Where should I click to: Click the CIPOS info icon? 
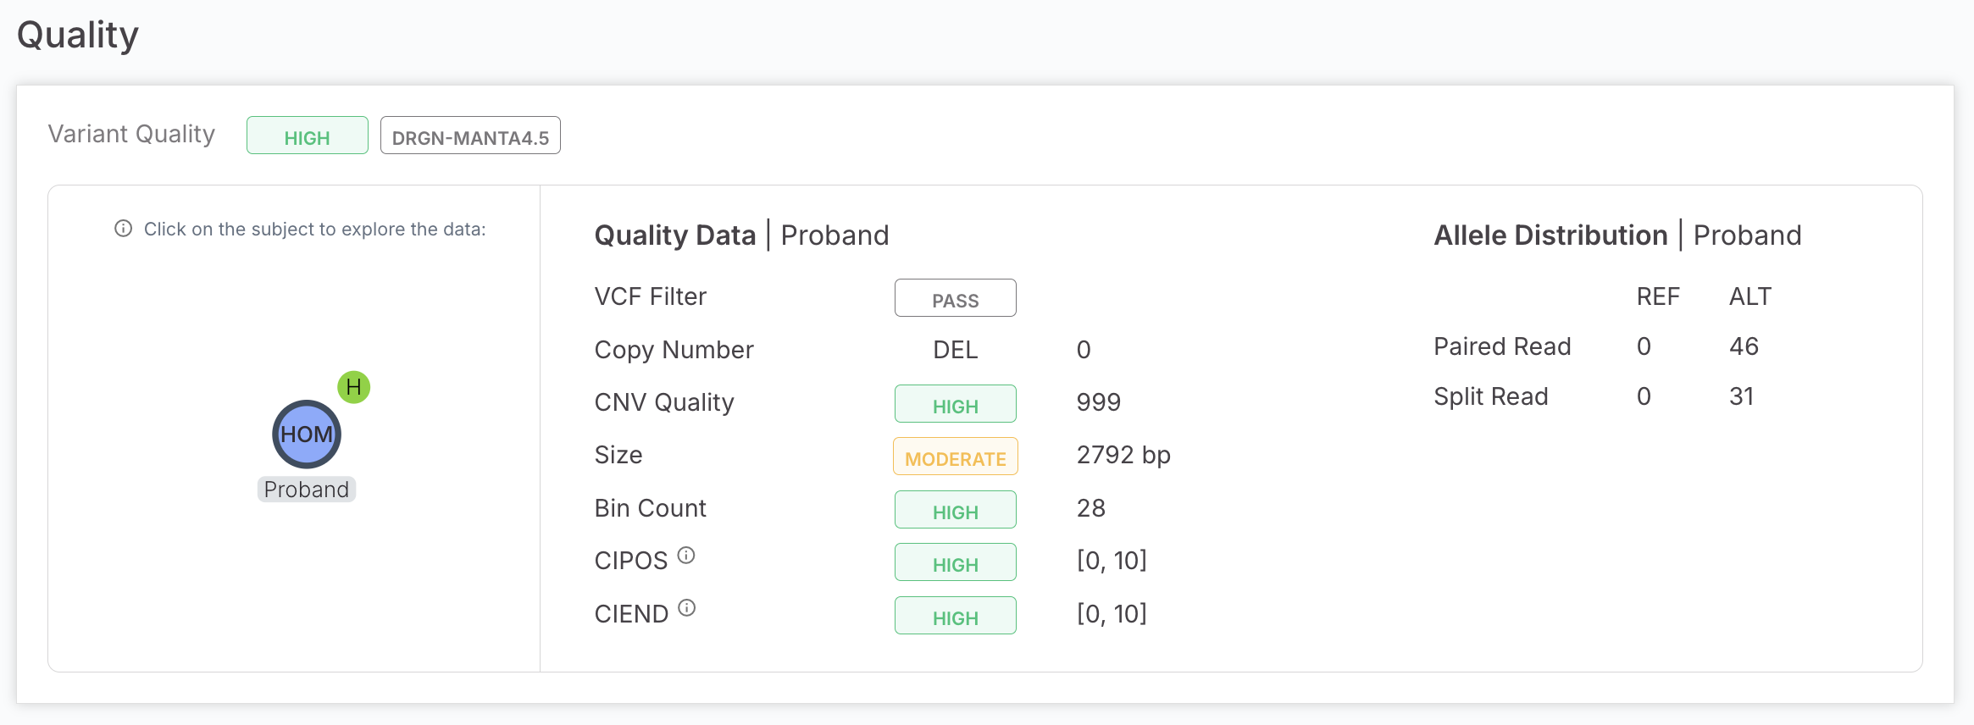(x=686, y=556)
